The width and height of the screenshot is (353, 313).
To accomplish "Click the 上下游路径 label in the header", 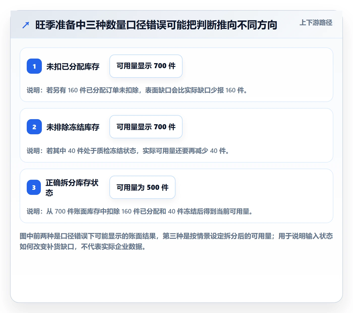I will click(x=316, y=23).
